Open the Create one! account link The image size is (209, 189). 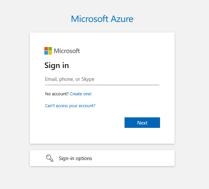coord(81,94)
